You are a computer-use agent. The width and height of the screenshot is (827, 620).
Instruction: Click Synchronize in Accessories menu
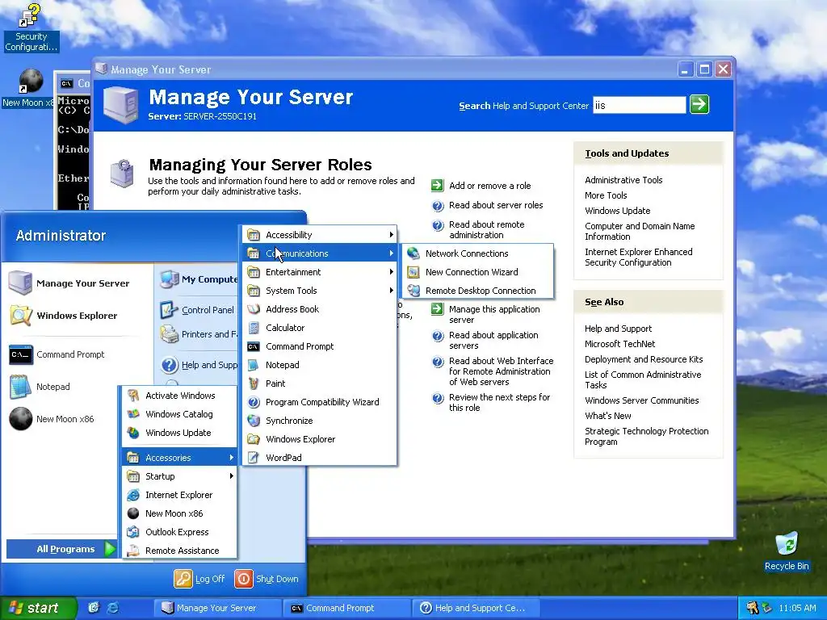point(319,421)
